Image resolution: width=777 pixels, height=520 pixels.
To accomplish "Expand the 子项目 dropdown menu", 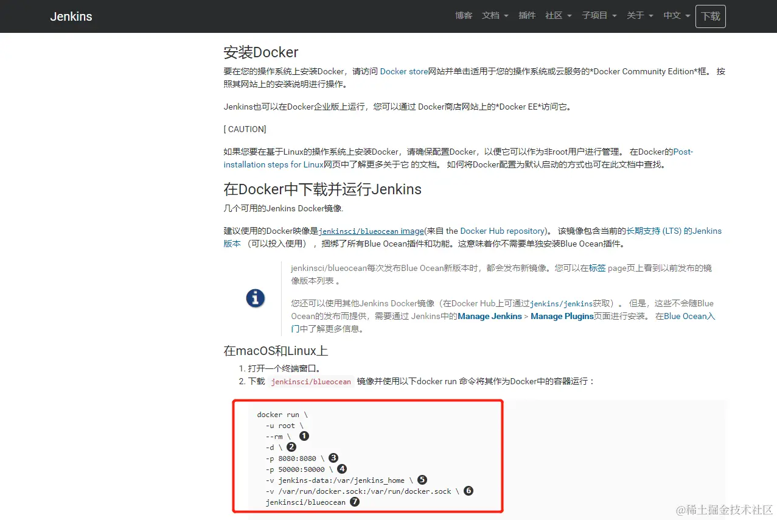I will pos(599,16).
